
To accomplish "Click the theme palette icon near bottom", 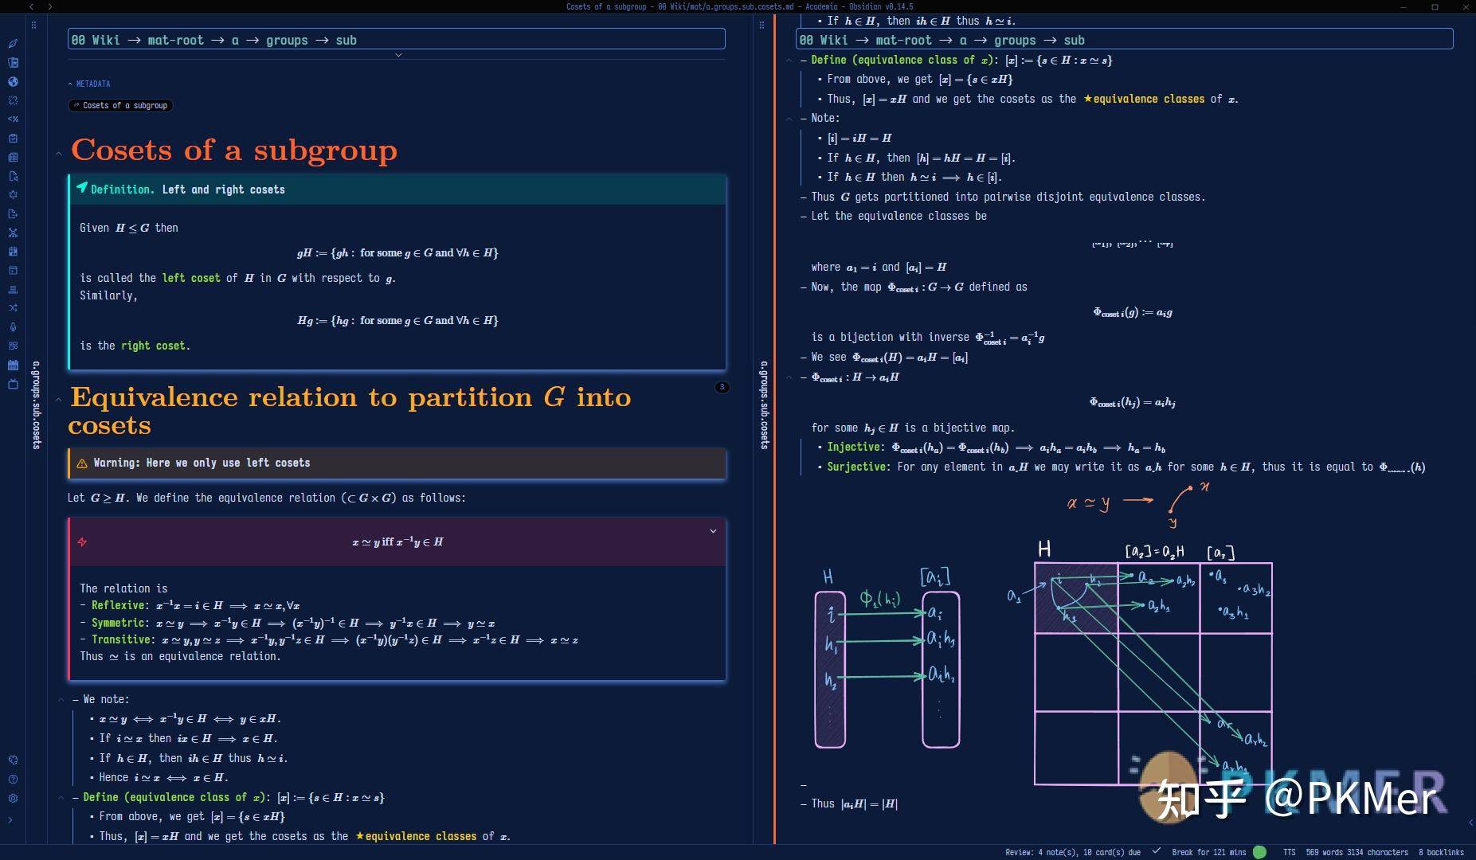I will [x=13, y=760].
